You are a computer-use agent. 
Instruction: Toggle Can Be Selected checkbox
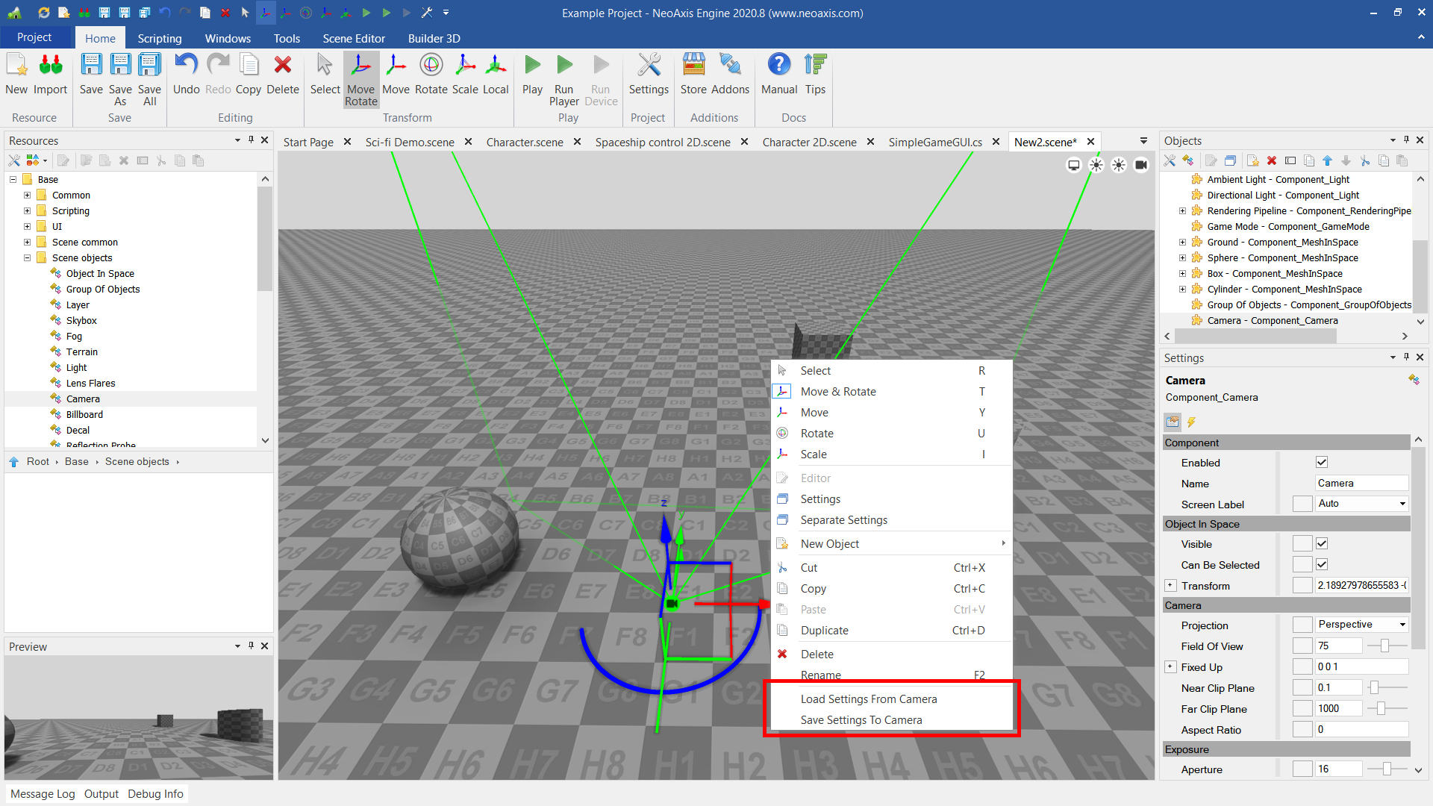pyautogui.click(x=1322, y=565)
